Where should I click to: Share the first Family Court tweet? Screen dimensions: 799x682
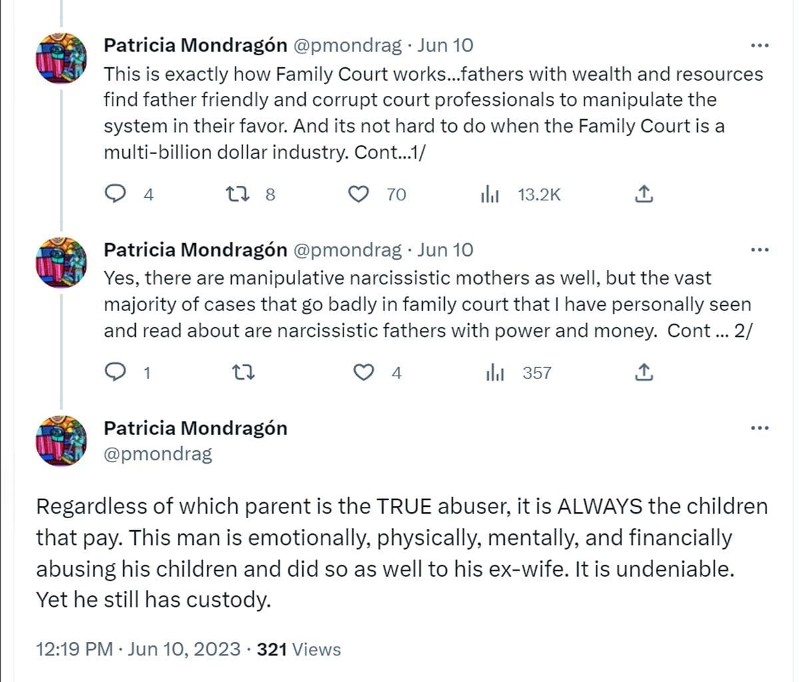(x=643, y=194)
